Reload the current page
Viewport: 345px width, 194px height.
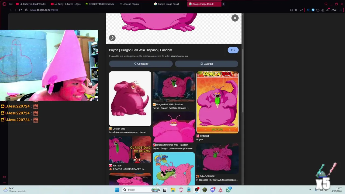click(x=20, y=10)
